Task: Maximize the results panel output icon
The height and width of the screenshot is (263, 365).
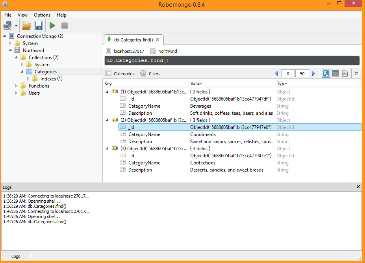Action: pyautogui.click(x=356, y=74)
